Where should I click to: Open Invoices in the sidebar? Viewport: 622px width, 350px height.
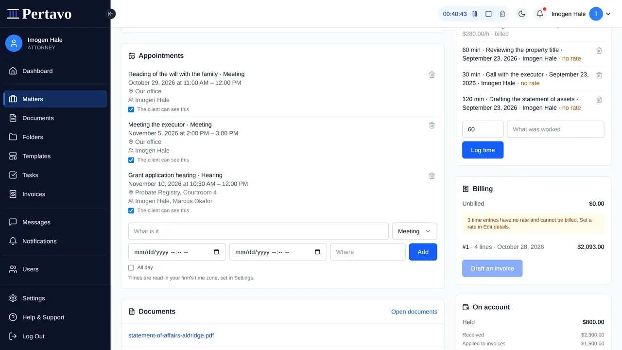click(55, 194)
